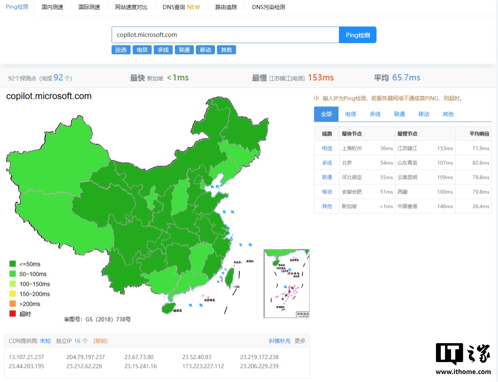Click IP address 23.67.73.80
The width and height of the screenshot is (498, 382).
[x=139, y=357]
